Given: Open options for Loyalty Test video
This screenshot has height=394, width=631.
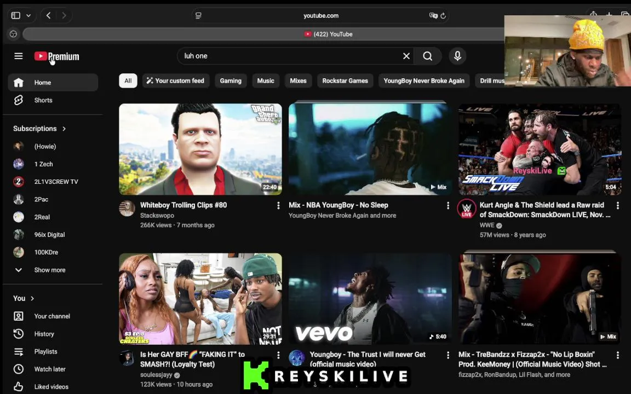Looking at the screenshot, I should point(278,355).
